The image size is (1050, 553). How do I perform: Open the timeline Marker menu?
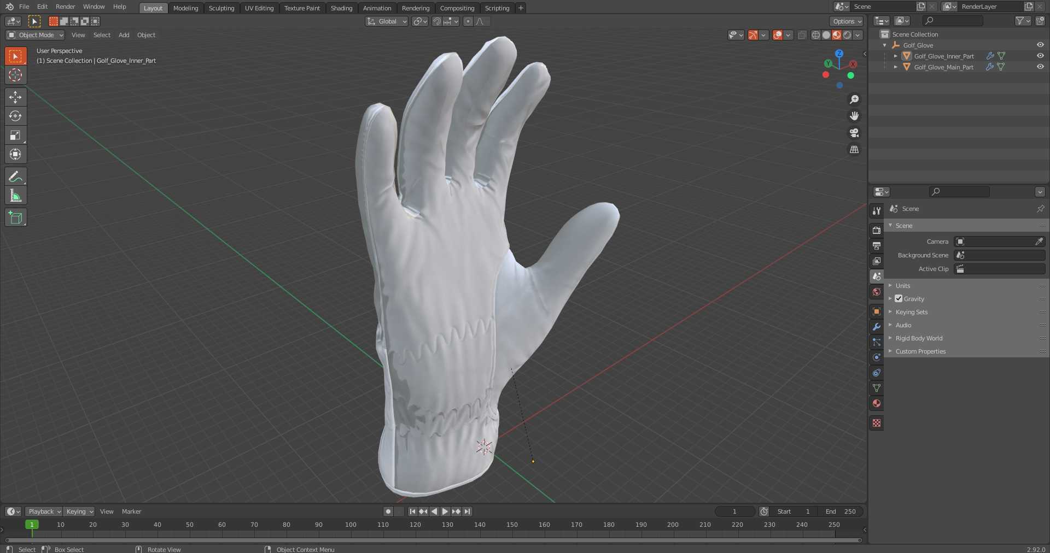click(131, 511)
